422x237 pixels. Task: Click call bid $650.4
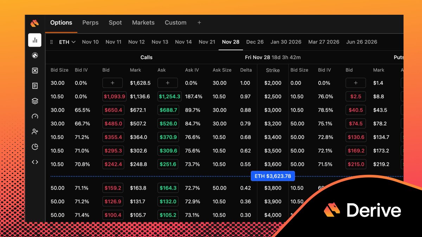click(x=113, y=110)
